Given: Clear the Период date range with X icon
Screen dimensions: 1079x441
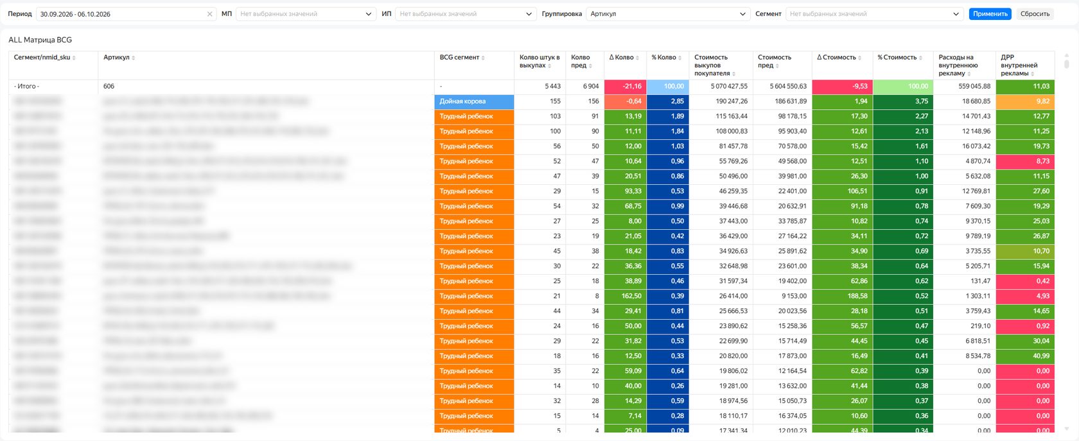Looking at the screenshot, I should pyautogui.click(x=209, y=14).
